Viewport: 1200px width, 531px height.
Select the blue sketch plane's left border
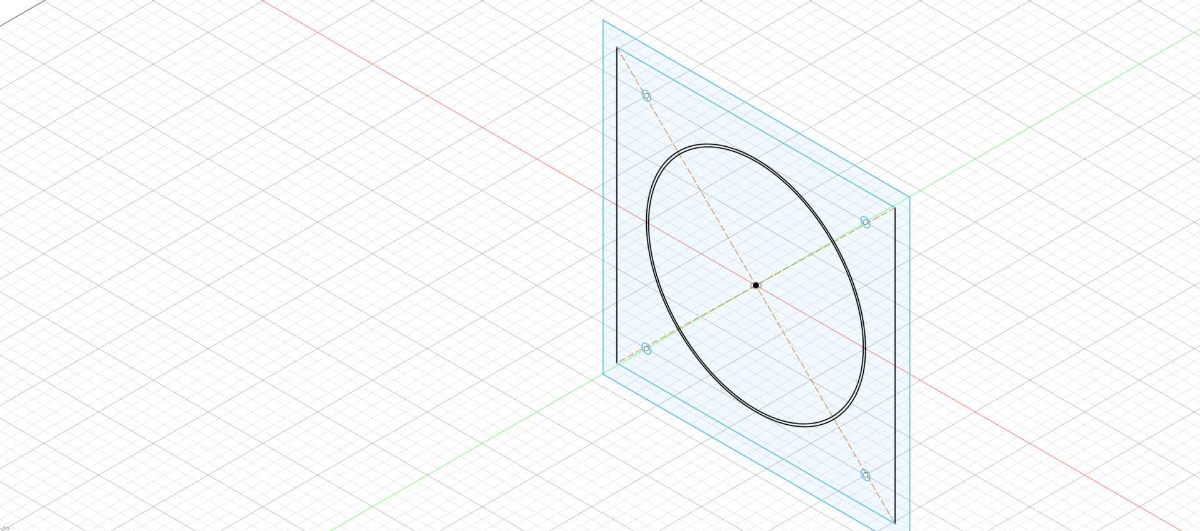pyautogui.click(x=603, y=187)
